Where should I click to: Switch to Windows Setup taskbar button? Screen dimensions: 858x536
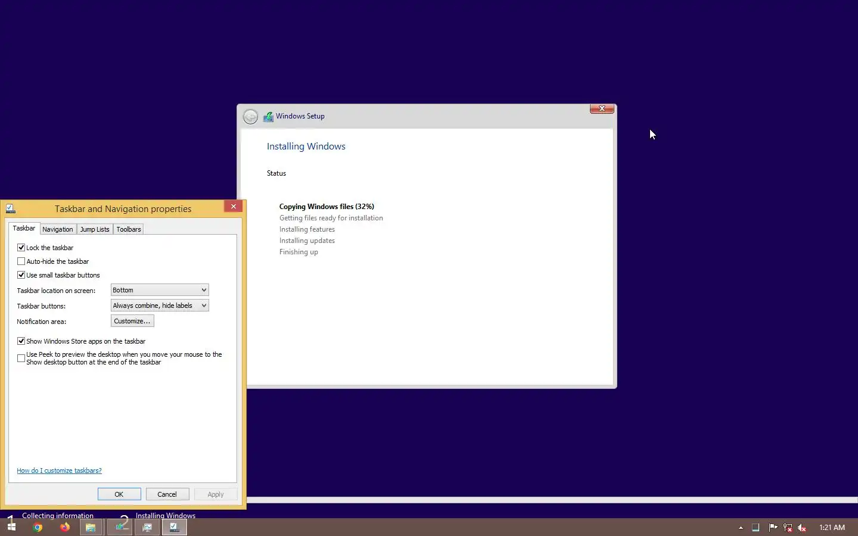pyautogui.click(x=121, y=527)
